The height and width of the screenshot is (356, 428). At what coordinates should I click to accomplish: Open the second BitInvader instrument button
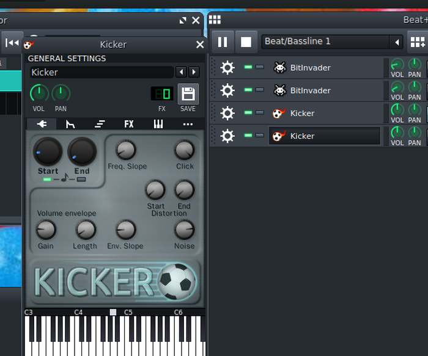point(325,90)
